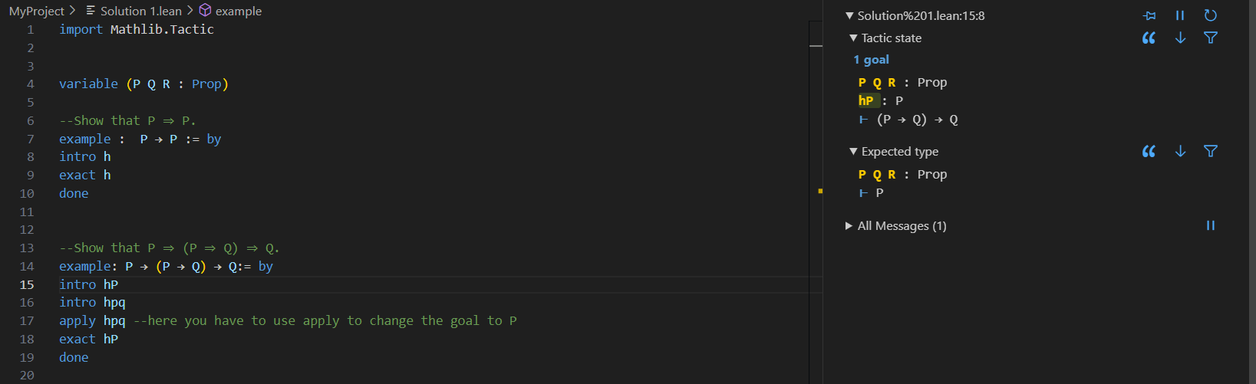Click the down arrow beside Tactic state

[1180, 38]
